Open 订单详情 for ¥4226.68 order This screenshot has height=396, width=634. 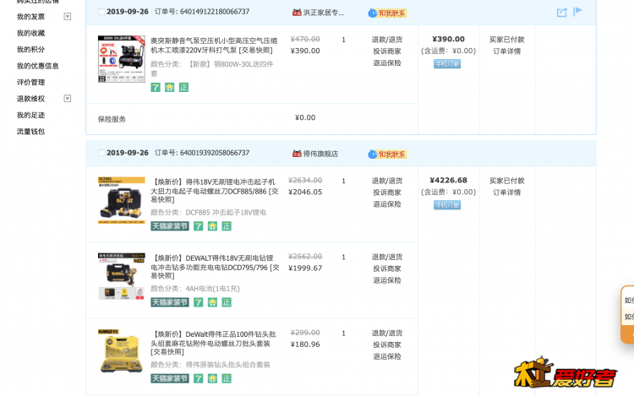(x=506, y=193)
